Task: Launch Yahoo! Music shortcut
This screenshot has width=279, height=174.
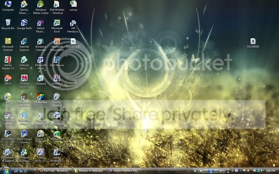Action: (x=40, y=26)
